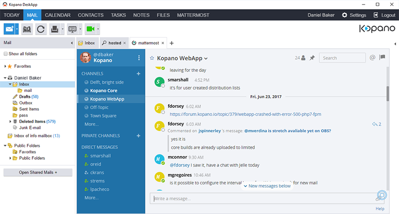Open the NOTES section
This screenshot has height=214, width=399.
pos(141,15)
